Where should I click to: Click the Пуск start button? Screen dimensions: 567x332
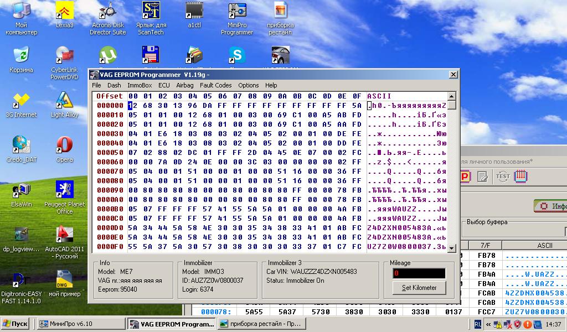(16, 324)
